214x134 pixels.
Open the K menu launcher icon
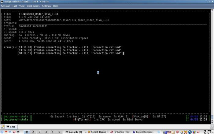pyautogui.click(x=2, y=132)
